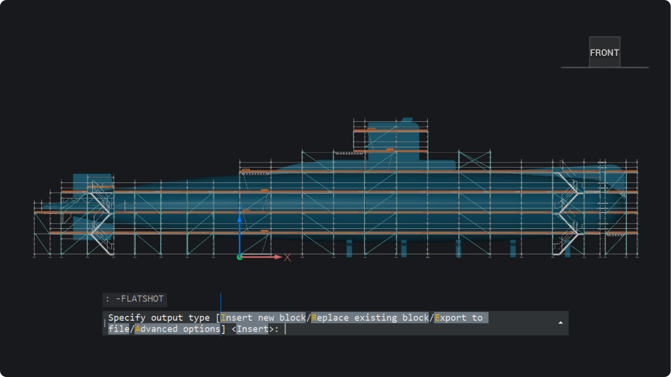Viewport: 671px width, 377px height.
Task: Click the -FLATSHOT entry in the command history
Action: pos(139,299)
